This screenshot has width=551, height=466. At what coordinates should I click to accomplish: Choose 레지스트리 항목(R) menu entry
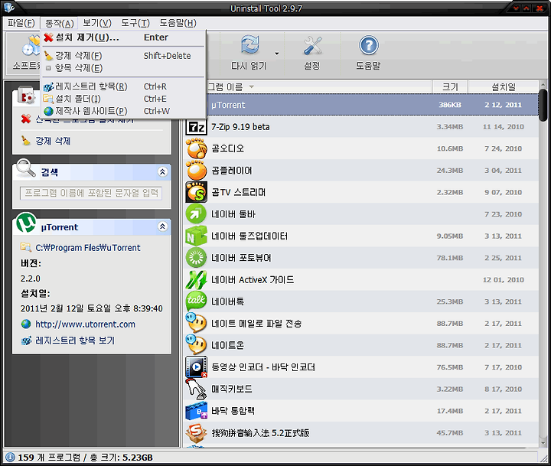coord(123,86)
